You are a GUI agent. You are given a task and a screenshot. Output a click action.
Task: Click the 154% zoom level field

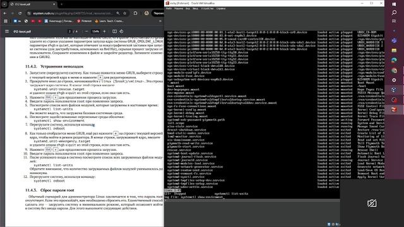coord(95,32)
